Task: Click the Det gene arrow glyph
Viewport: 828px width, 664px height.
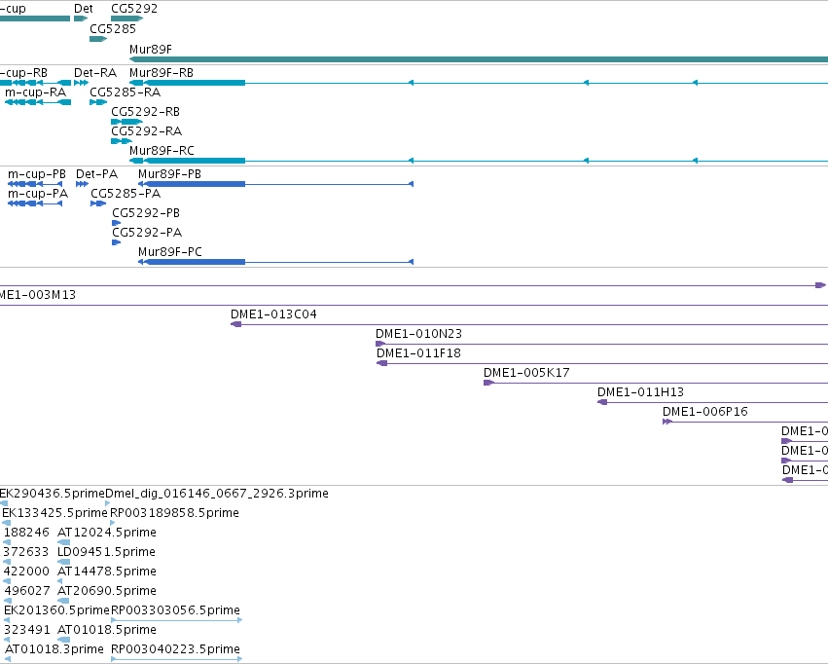Action: point(81,18)
